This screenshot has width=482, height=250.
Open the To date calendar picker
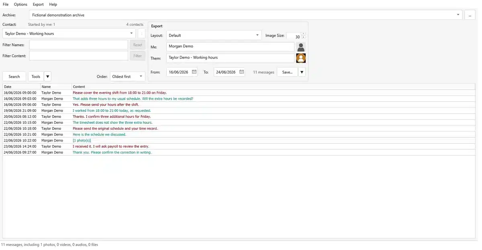(x=242, y=72)
